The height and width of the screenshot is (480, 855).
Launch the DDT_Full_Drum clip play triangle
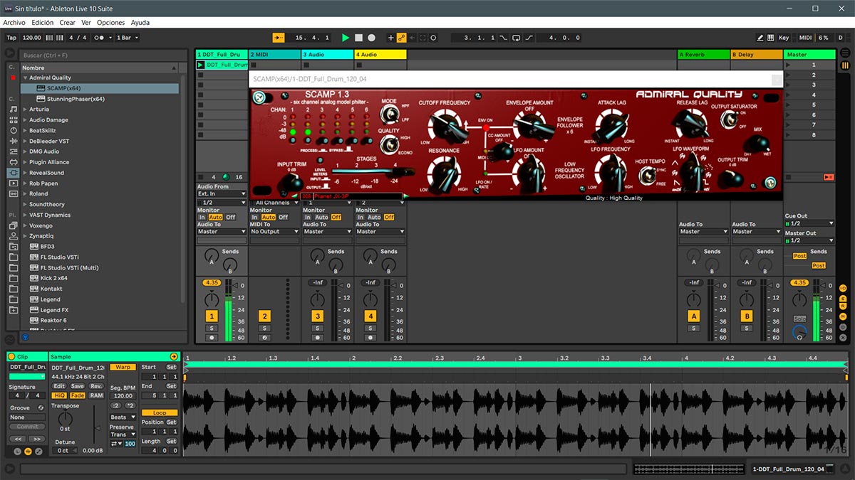[200, 65]
